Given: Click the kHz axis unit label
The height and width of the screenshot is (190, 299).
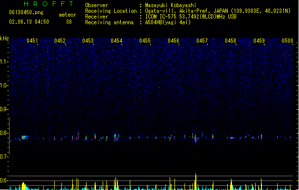Looking at the screenshot, I should pyautogui.click(x=4, y=38).
